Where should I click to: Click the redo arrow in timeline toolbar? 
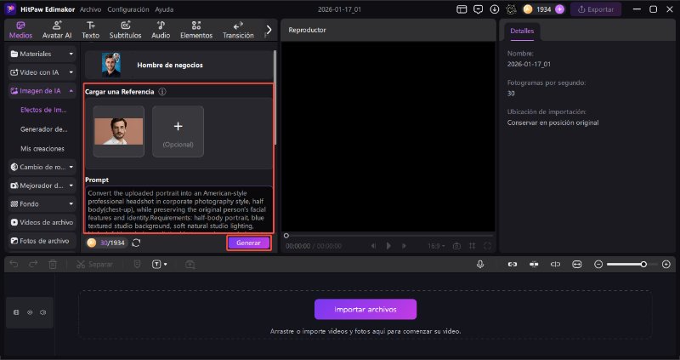33,264
